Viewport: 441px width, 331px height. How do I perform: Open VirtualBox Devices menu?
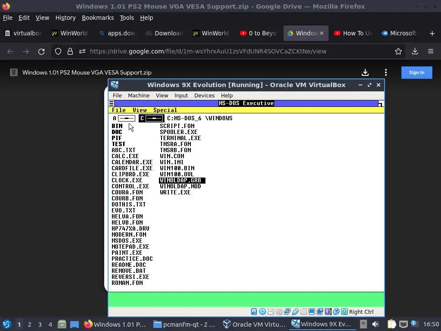click(204, 95)
